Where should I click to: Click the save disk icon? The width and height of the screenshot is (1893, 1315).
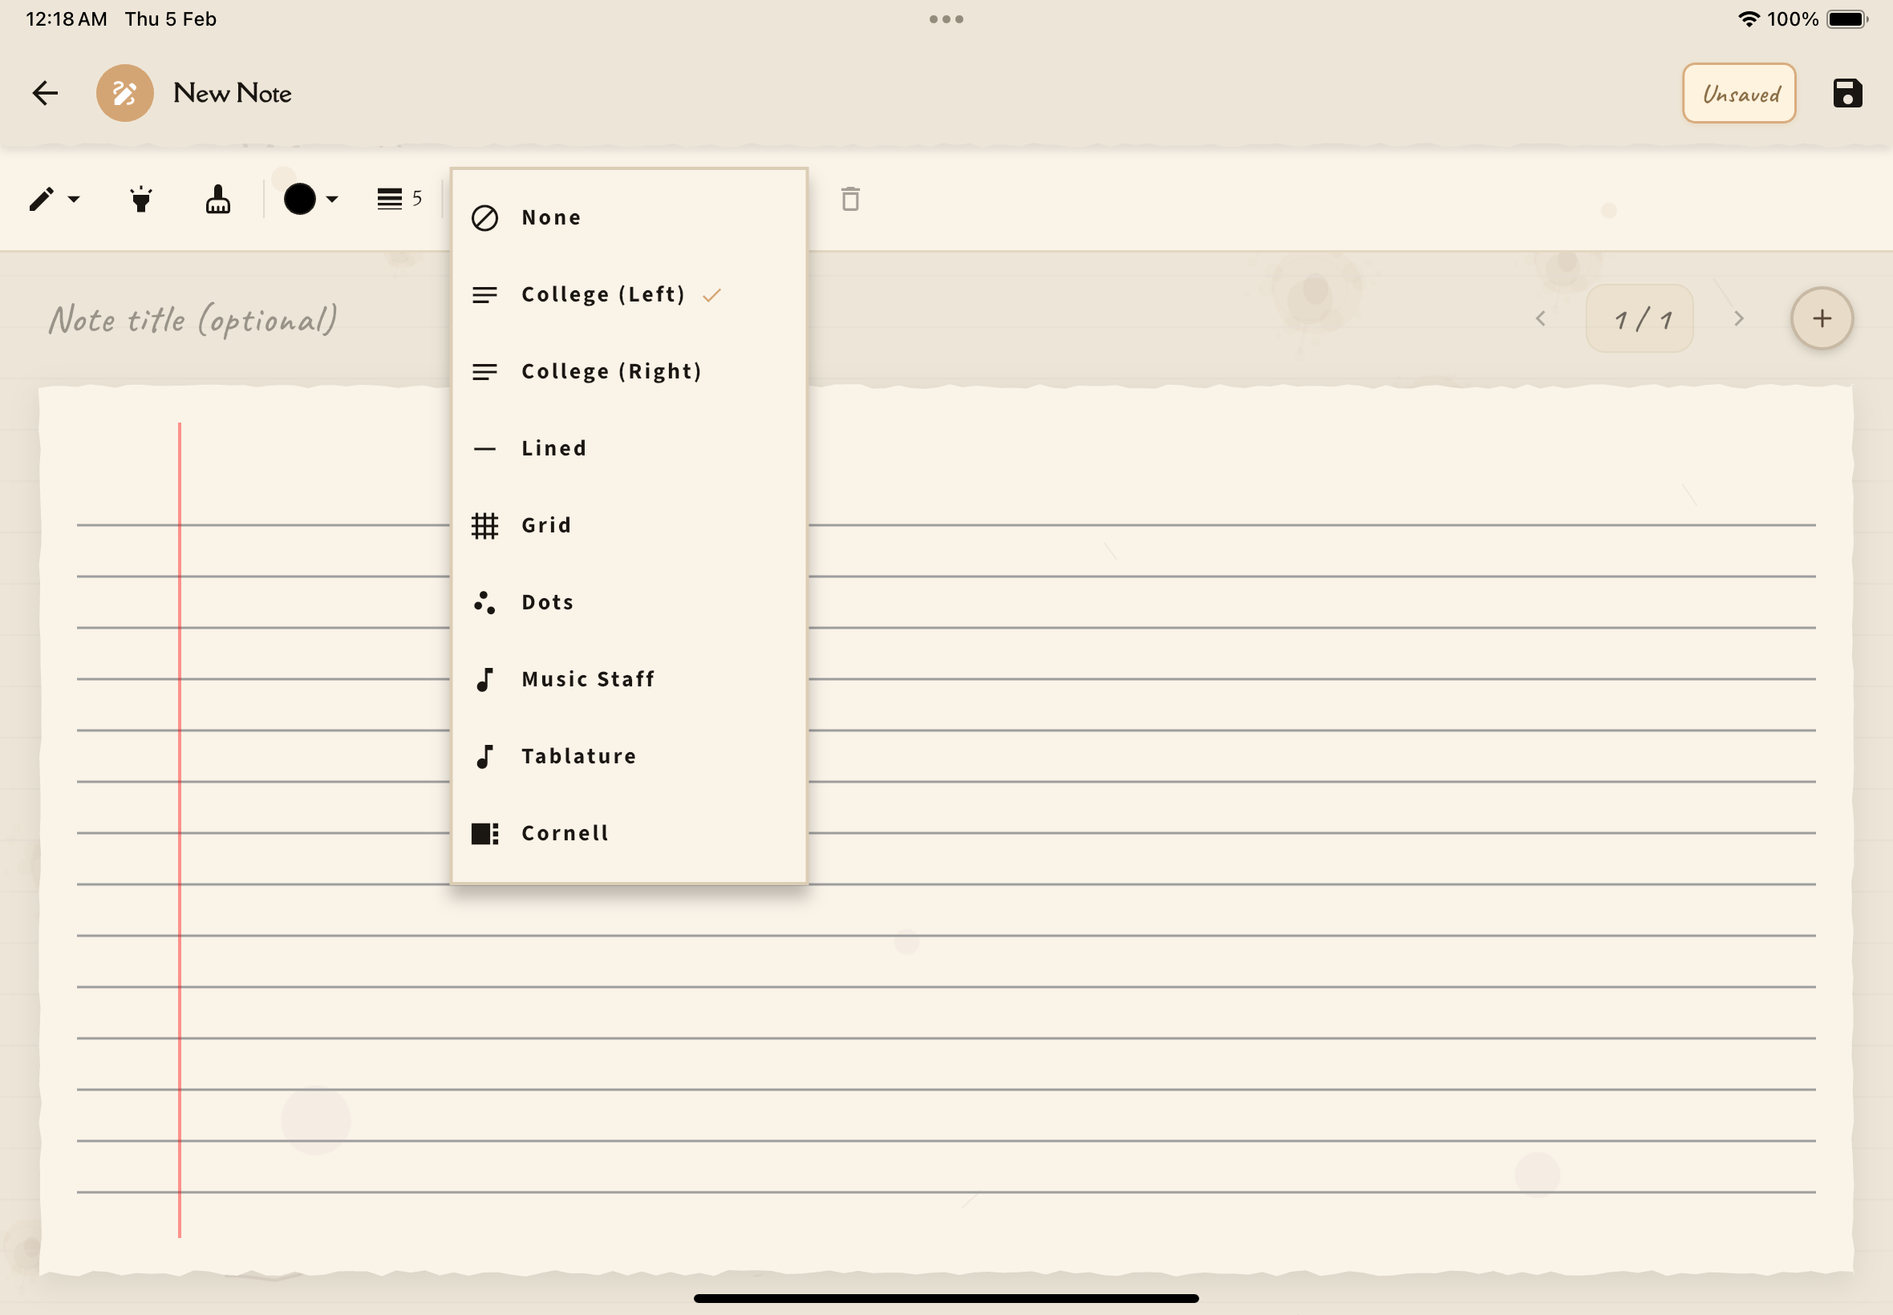pos(1846,93)
